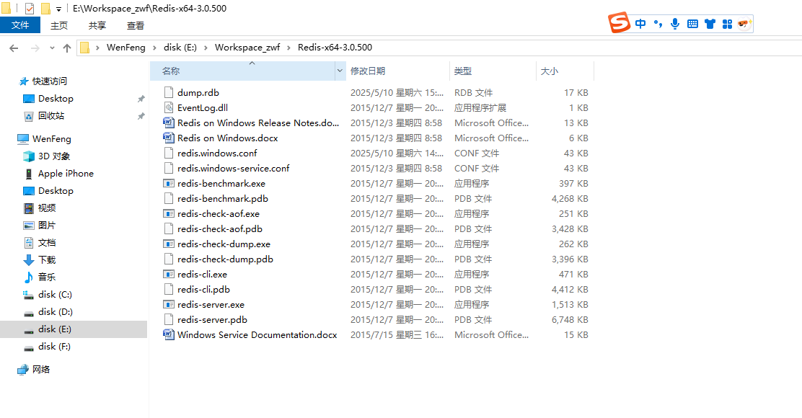Image resolution: width=802 pixels, height=418 pixels.
Task: Select 视频 in the navigation pane
Action: pyautogui.click(x=47, y=208)
